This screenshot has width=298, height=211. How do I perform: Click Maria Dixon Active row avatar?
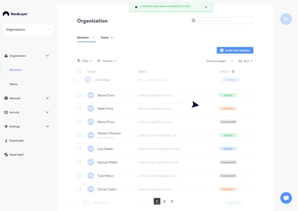tap(91, 95)
